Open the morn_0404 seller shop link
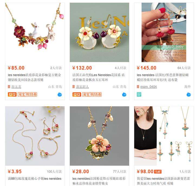This screenshot has height=186, width=195. coord(148,87)
